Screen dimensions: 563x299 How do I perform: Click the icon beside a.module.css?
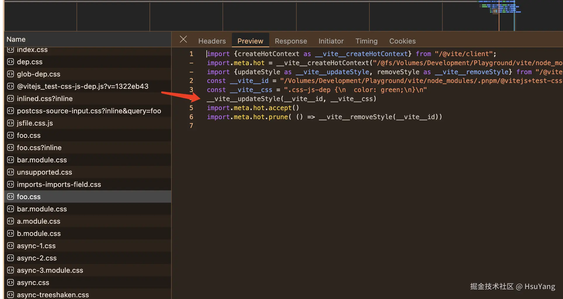click(11, 221)
